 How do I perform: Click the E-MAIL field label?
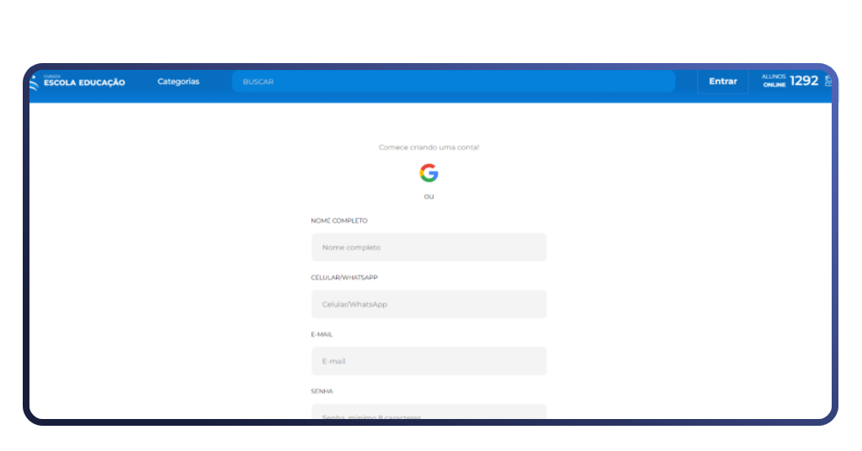click(x=322, y=334)
